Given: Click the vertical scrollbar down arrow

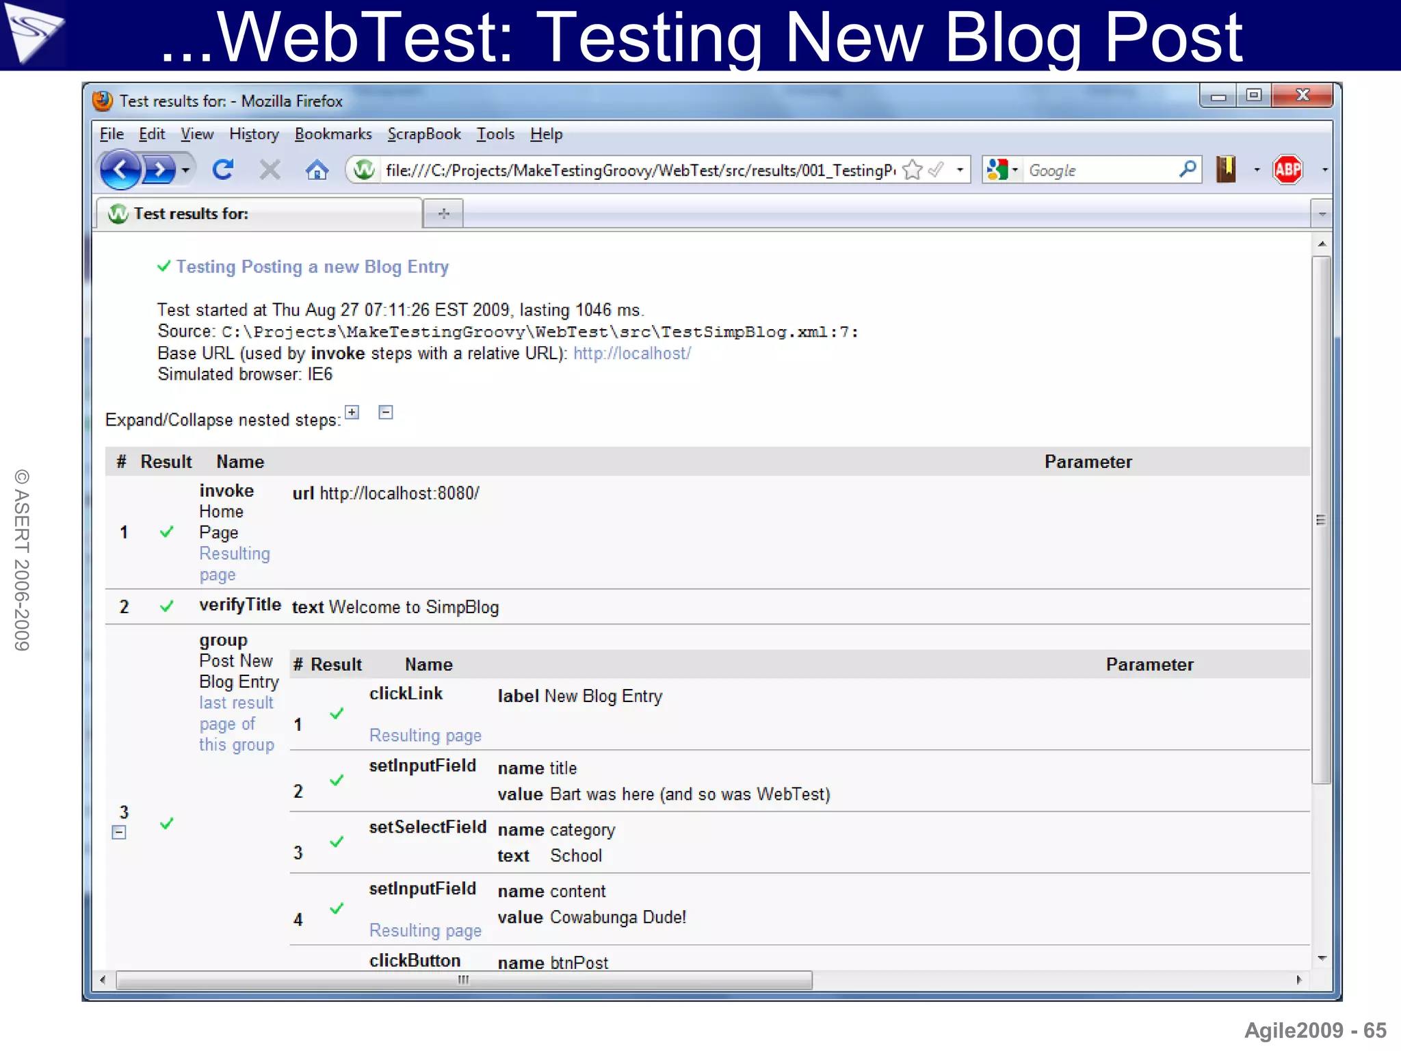Looking at the screenshot, I should [x=1322, y=959].
